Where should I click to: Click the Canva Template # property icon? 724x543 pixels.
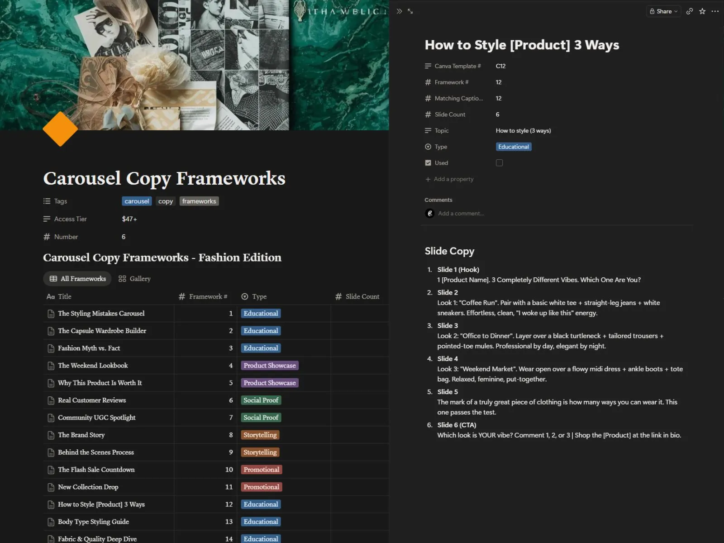click(428, 66)
